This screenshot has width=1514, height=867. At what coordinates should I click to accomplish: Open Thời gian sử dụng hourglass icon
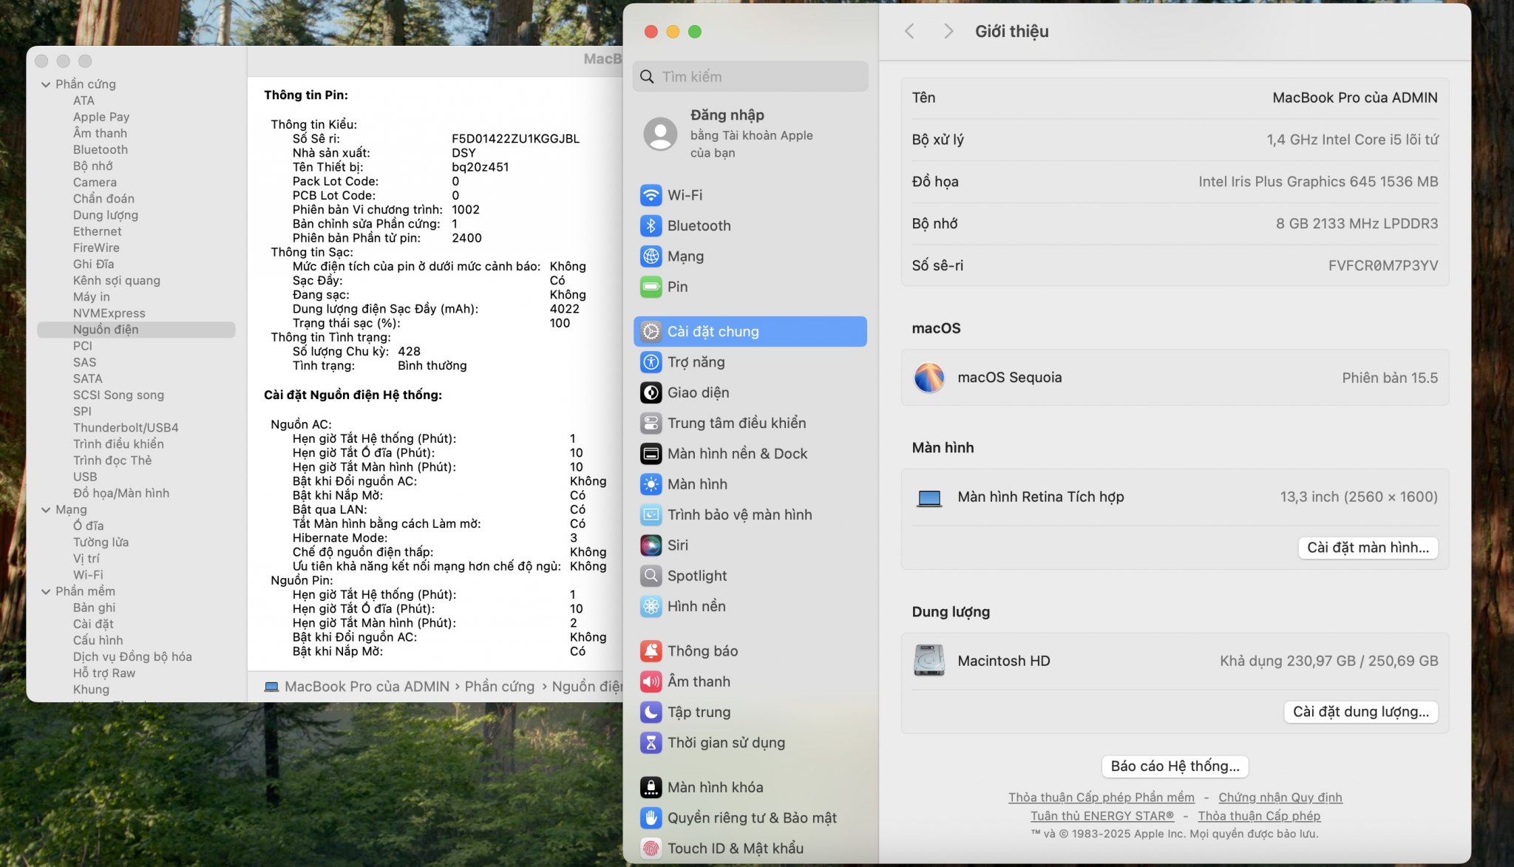[651, 743]
